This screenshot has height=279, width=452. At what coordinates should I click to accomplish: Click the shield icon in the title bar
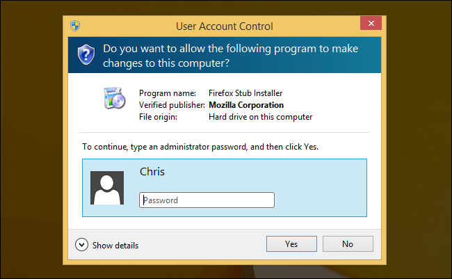pyautogui.click(x=75, y=26)
